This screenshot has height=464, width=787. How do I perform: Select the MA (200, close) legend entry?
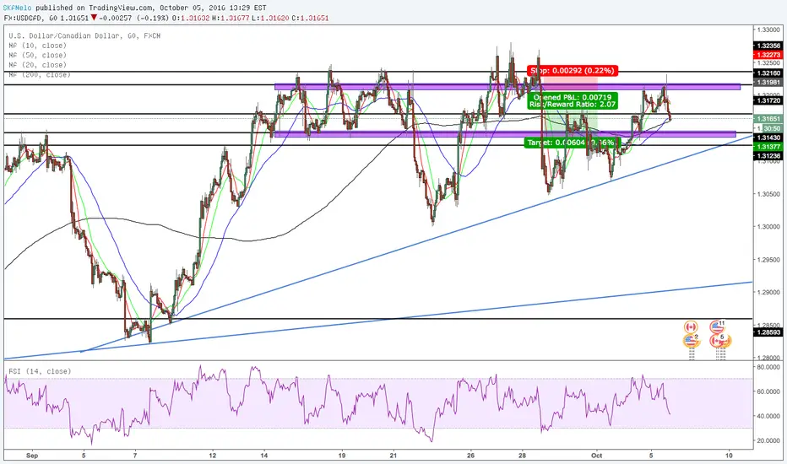coord(40,75)
